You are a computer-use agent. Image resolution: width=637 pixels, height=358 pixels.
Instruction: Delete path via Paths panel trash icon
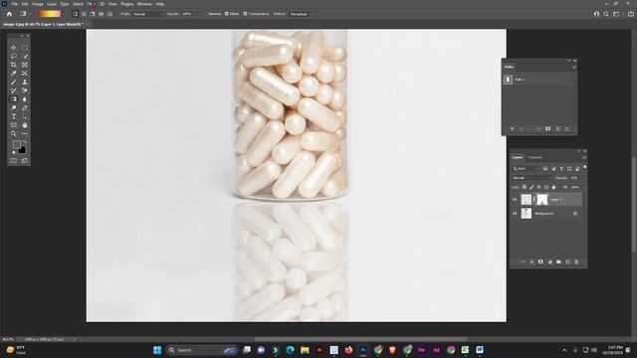click(x=567, y=128)
